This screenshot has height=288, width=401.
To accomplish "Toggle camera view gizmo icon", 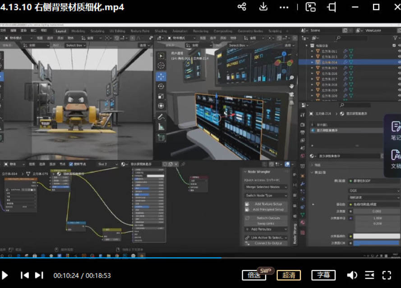I will tap(291, 95).
